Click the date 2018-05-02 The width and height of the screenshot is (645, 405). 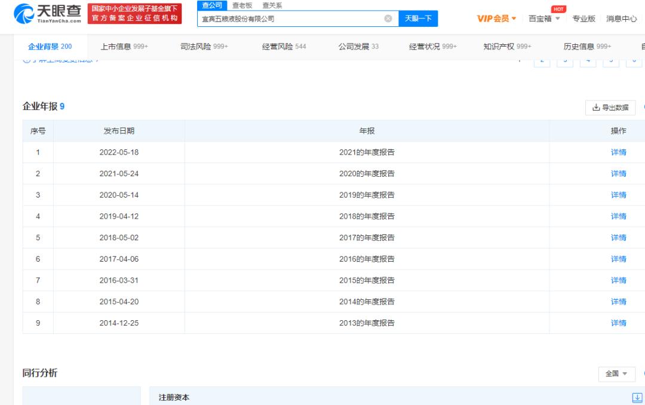[x=119, y=238]
